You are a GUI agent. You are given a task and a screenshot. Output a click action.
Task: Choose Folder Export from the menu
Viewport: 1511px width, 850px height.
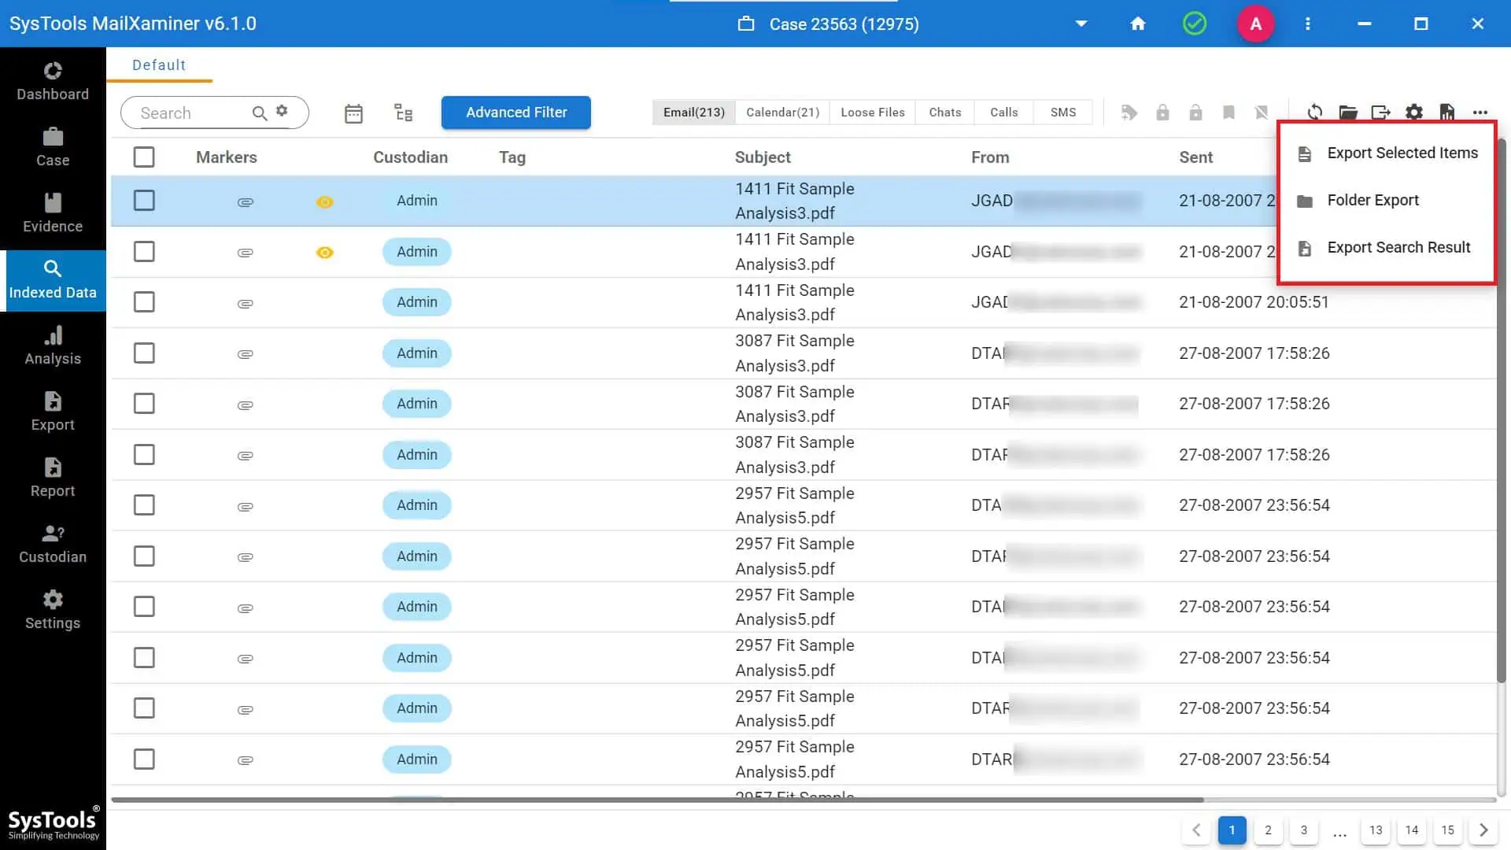point(1387,201)
